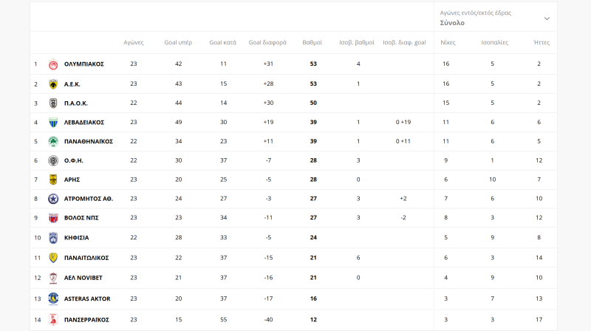This screenshot has height=331, width=591.
Task: Open the ΑΡΗΣ team link
Action: (72, 180)
